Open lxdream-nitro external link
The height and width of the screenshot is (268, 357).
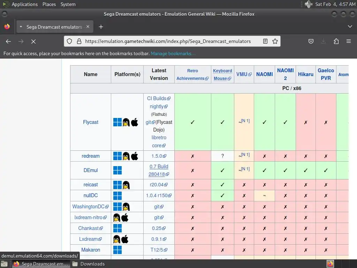90,217
